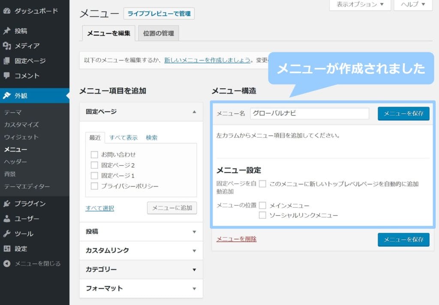The image size is (439, 305).
Task: Check the メインメニュー location checkbox
Action: [x=262, y=205]
